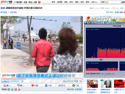Repost to Sina Weibo via its icon
Viewport: 125px width, 94px height.
[x=19, y=89]
